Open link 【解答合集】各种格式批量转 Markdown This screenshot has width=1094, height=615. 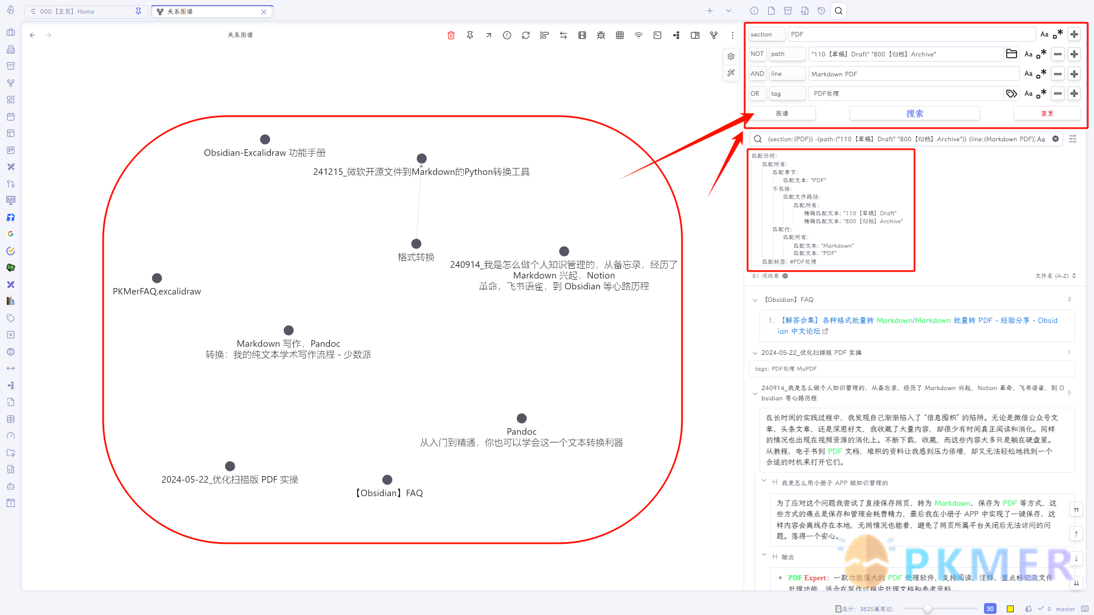[917, 326]
